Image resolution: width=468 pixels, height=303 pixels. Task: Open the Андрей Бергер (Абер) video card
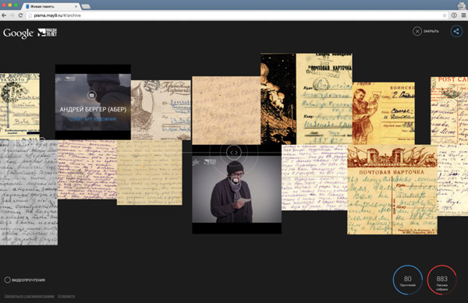(93, 102)
